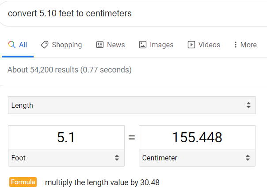Open the Centimeter unit dropdown

[197, 157]
